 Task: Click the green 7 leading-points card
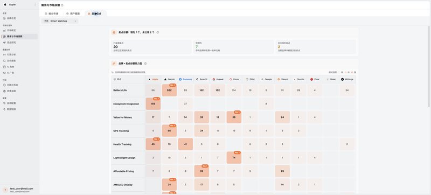(234, 47)
